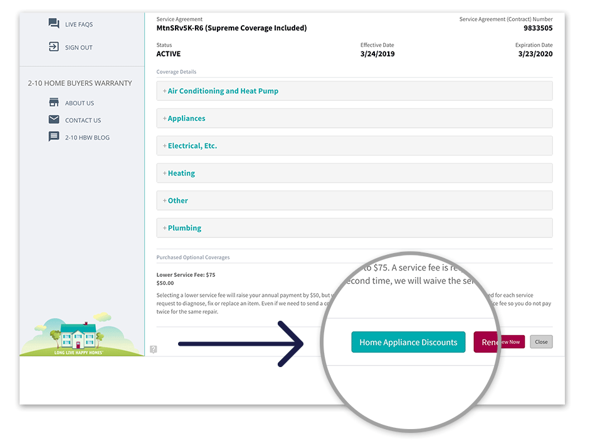Click the $50.00 price text
This screenshot has width=590, height=441.
tap(165, 283)
